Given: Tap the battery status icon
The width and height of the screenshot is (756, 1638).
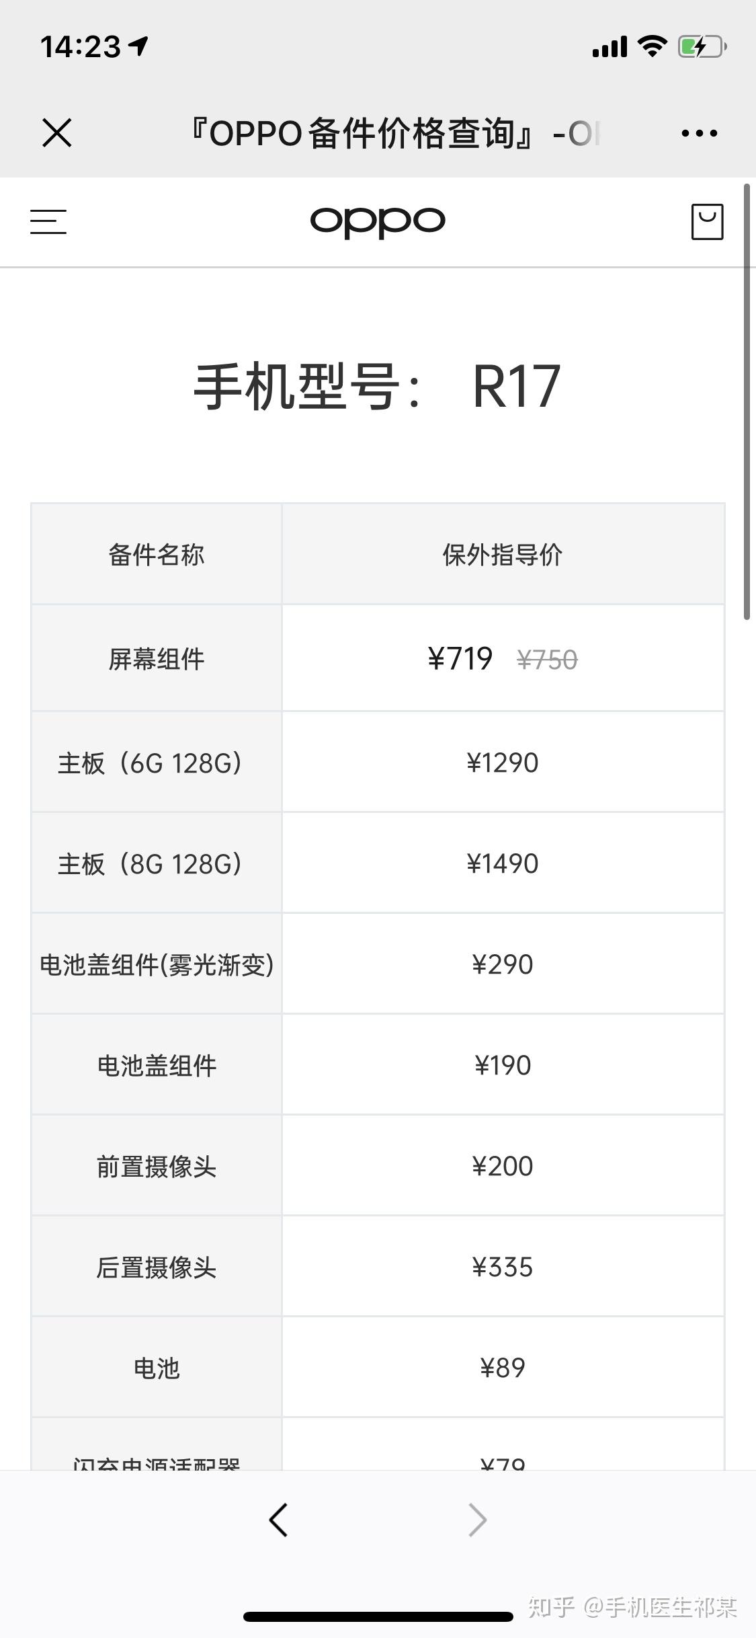Looking at the screenshot, I should (x=702, y=47).
